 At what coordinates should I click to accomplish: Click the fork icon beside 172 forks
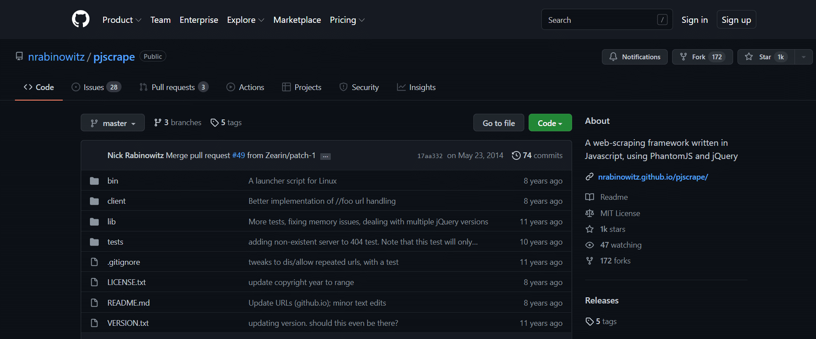[x=590, y=261]
